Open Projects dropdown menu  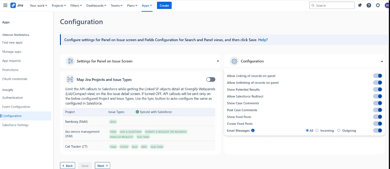[x=59, y=5]
